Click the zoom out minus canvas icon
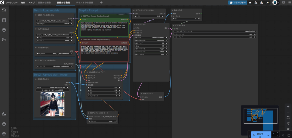The height and width of the screenshot is (138, 292). tap(288, 112)
